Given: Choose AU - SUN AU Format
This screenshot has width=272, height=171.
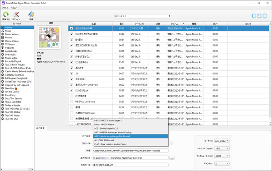Looking at the screenshot, I should point(131,140).
